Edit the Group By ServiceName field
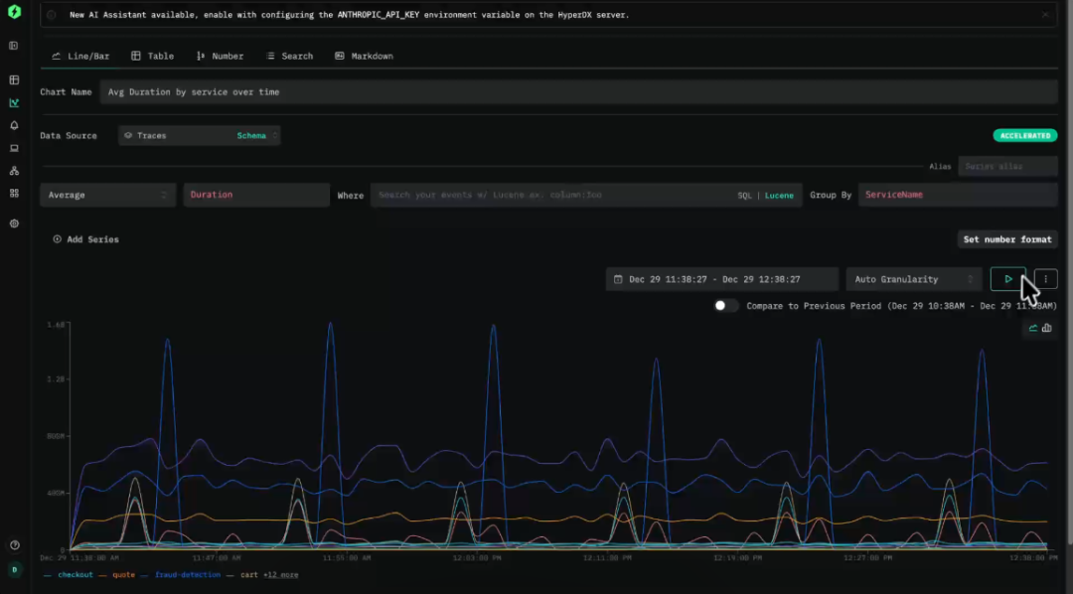Viewport: 1073px width, 594px height. coord(958,195)
